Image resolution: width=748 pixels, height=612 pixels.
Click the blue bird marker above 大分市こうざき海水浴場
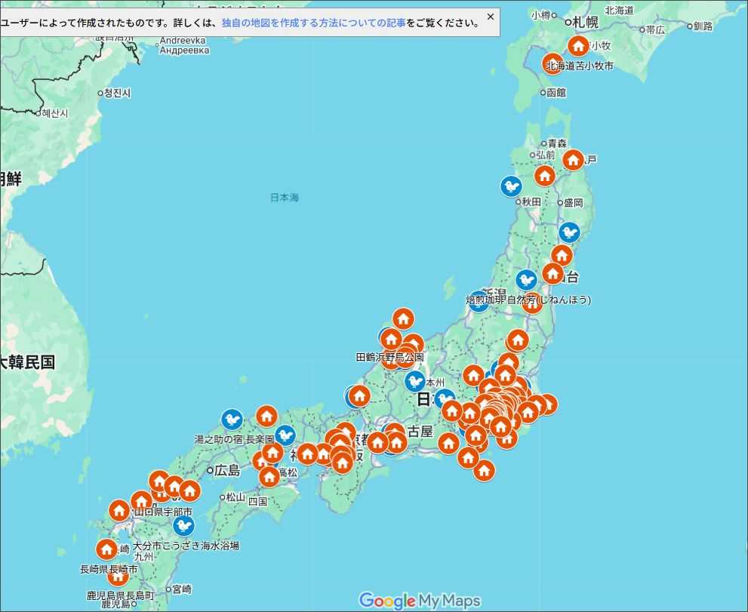pyautogui.click(x=183, y=526)
